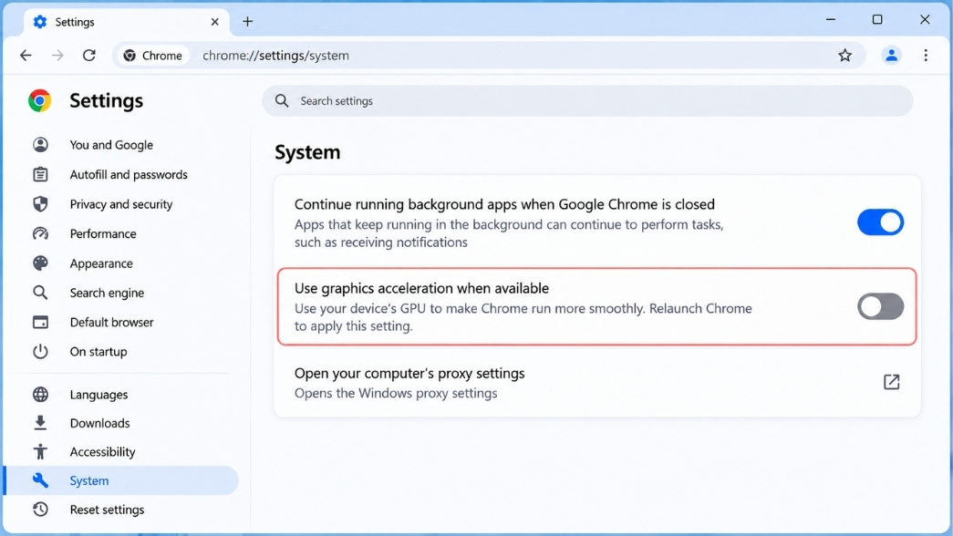The height and width of the screenshot is (536, 953).
Task: Click the Search engine magnifier icon
Action: (40, 293)
